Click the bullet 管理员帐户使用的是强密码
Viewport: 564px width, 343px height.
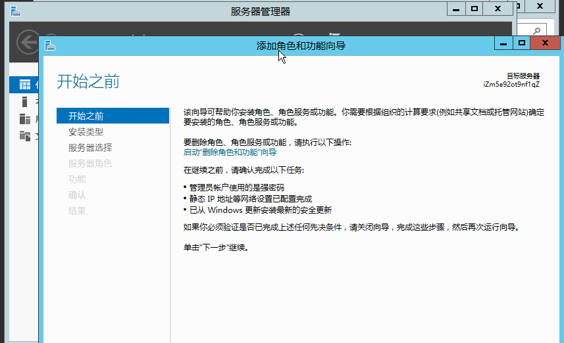coord(237,187)
